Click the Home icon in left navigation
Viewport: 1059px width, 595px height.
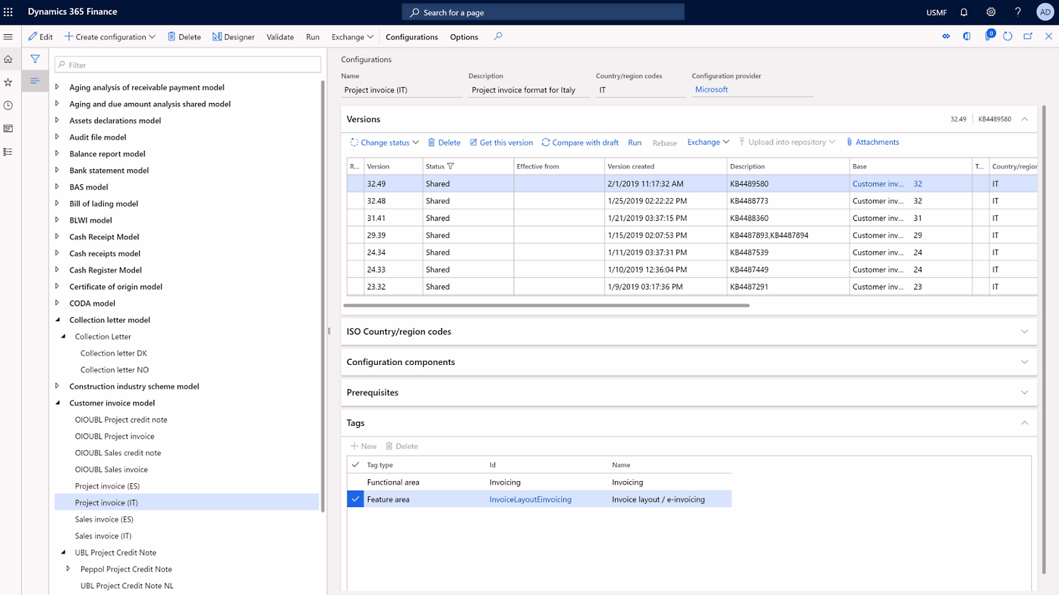tap(8, 59)
